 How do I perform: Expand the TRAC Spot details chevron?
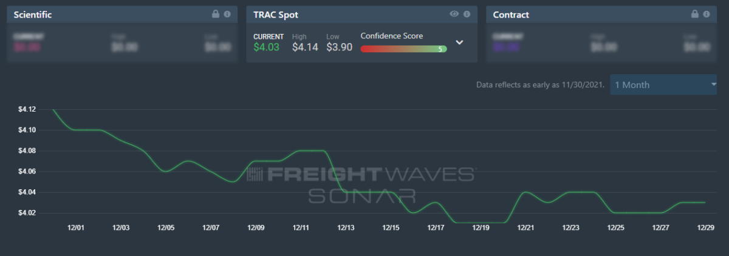click(460, 42)
